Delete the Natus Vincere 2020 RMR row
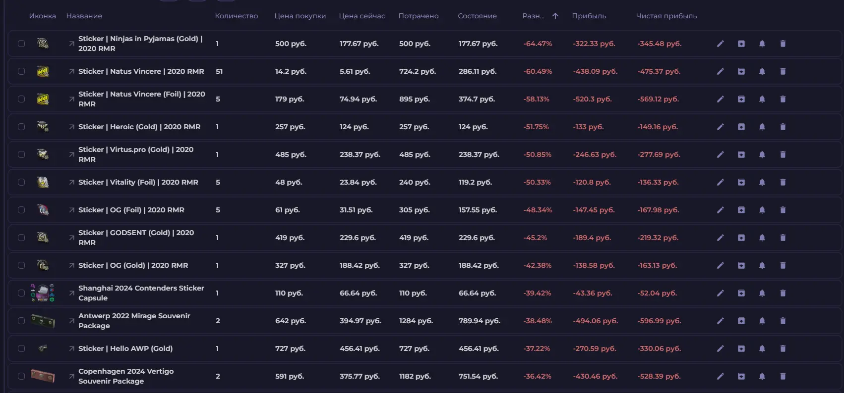The width and height of the screenshot is (844, 393). coord(783,71)
